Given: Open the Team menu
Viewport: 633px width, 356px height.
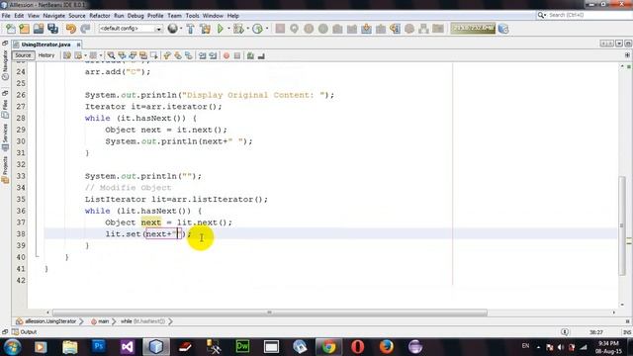Looking at the screenshot, I should (x=174, y=16).
